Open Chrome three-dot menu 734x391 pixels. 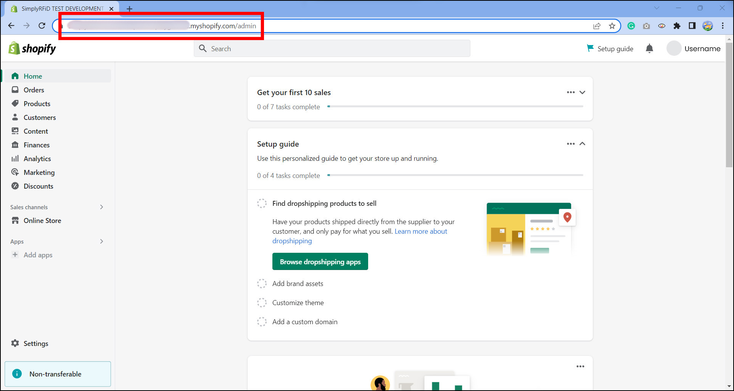point(723,26)
